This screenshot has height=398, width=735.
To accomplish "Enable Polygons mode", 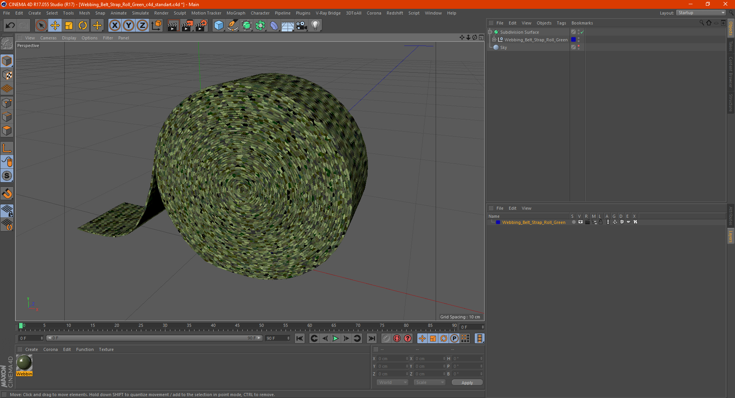I will pos(7,130).
